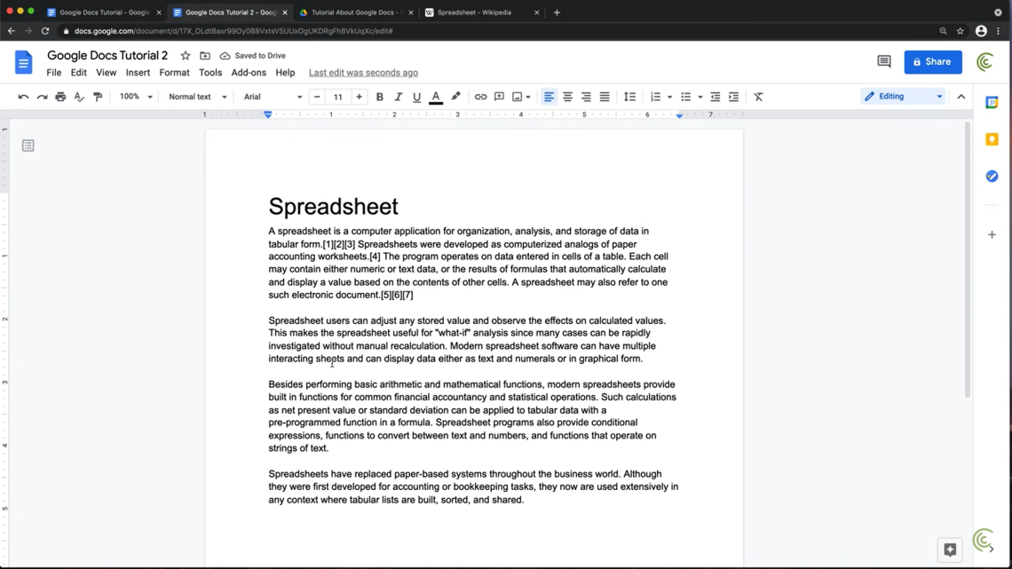
Task: Open the Editing mode dropdown
Action: coord(902,94)
